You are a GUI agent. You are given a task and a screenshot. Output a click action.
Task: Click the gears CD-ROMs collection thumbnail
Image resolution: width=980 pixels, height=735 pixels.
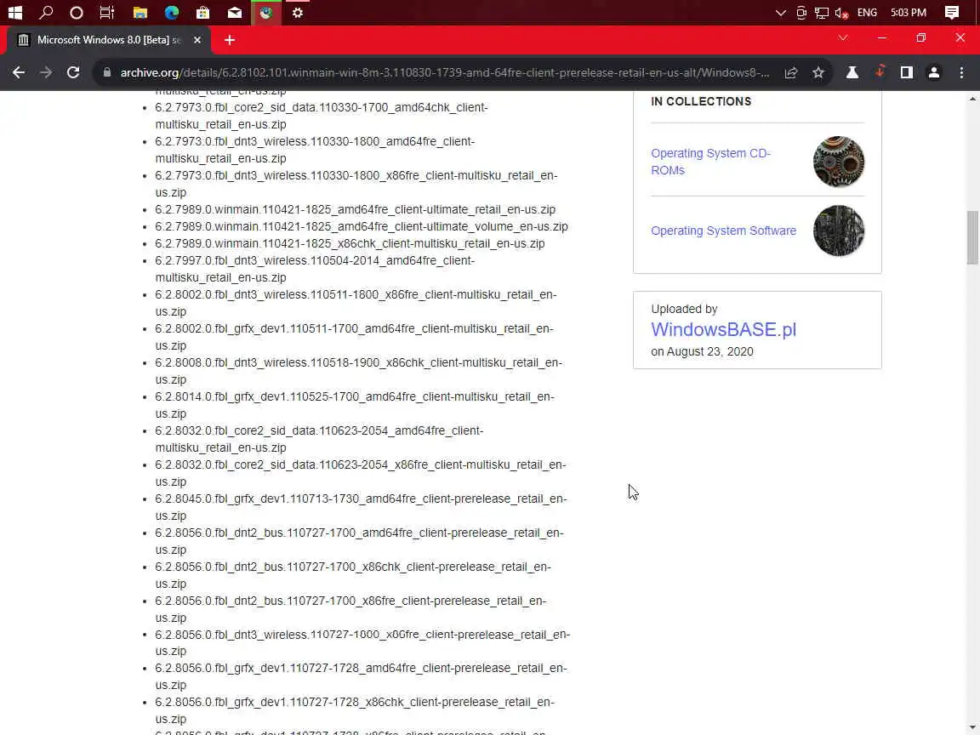(839, 162)
